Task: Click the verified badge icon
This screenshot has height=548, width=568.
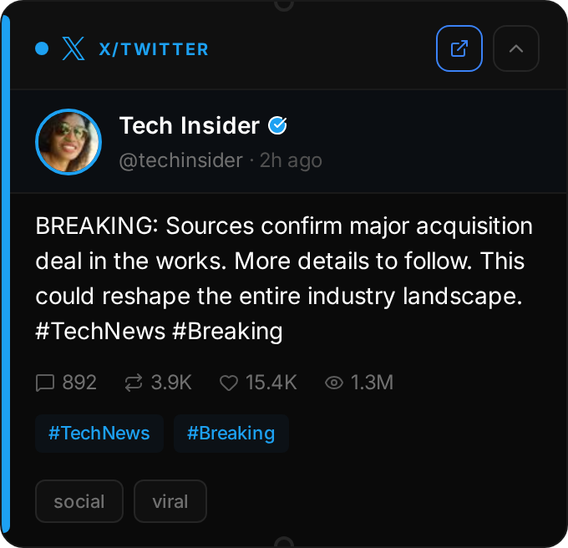Action: (278, 126)
